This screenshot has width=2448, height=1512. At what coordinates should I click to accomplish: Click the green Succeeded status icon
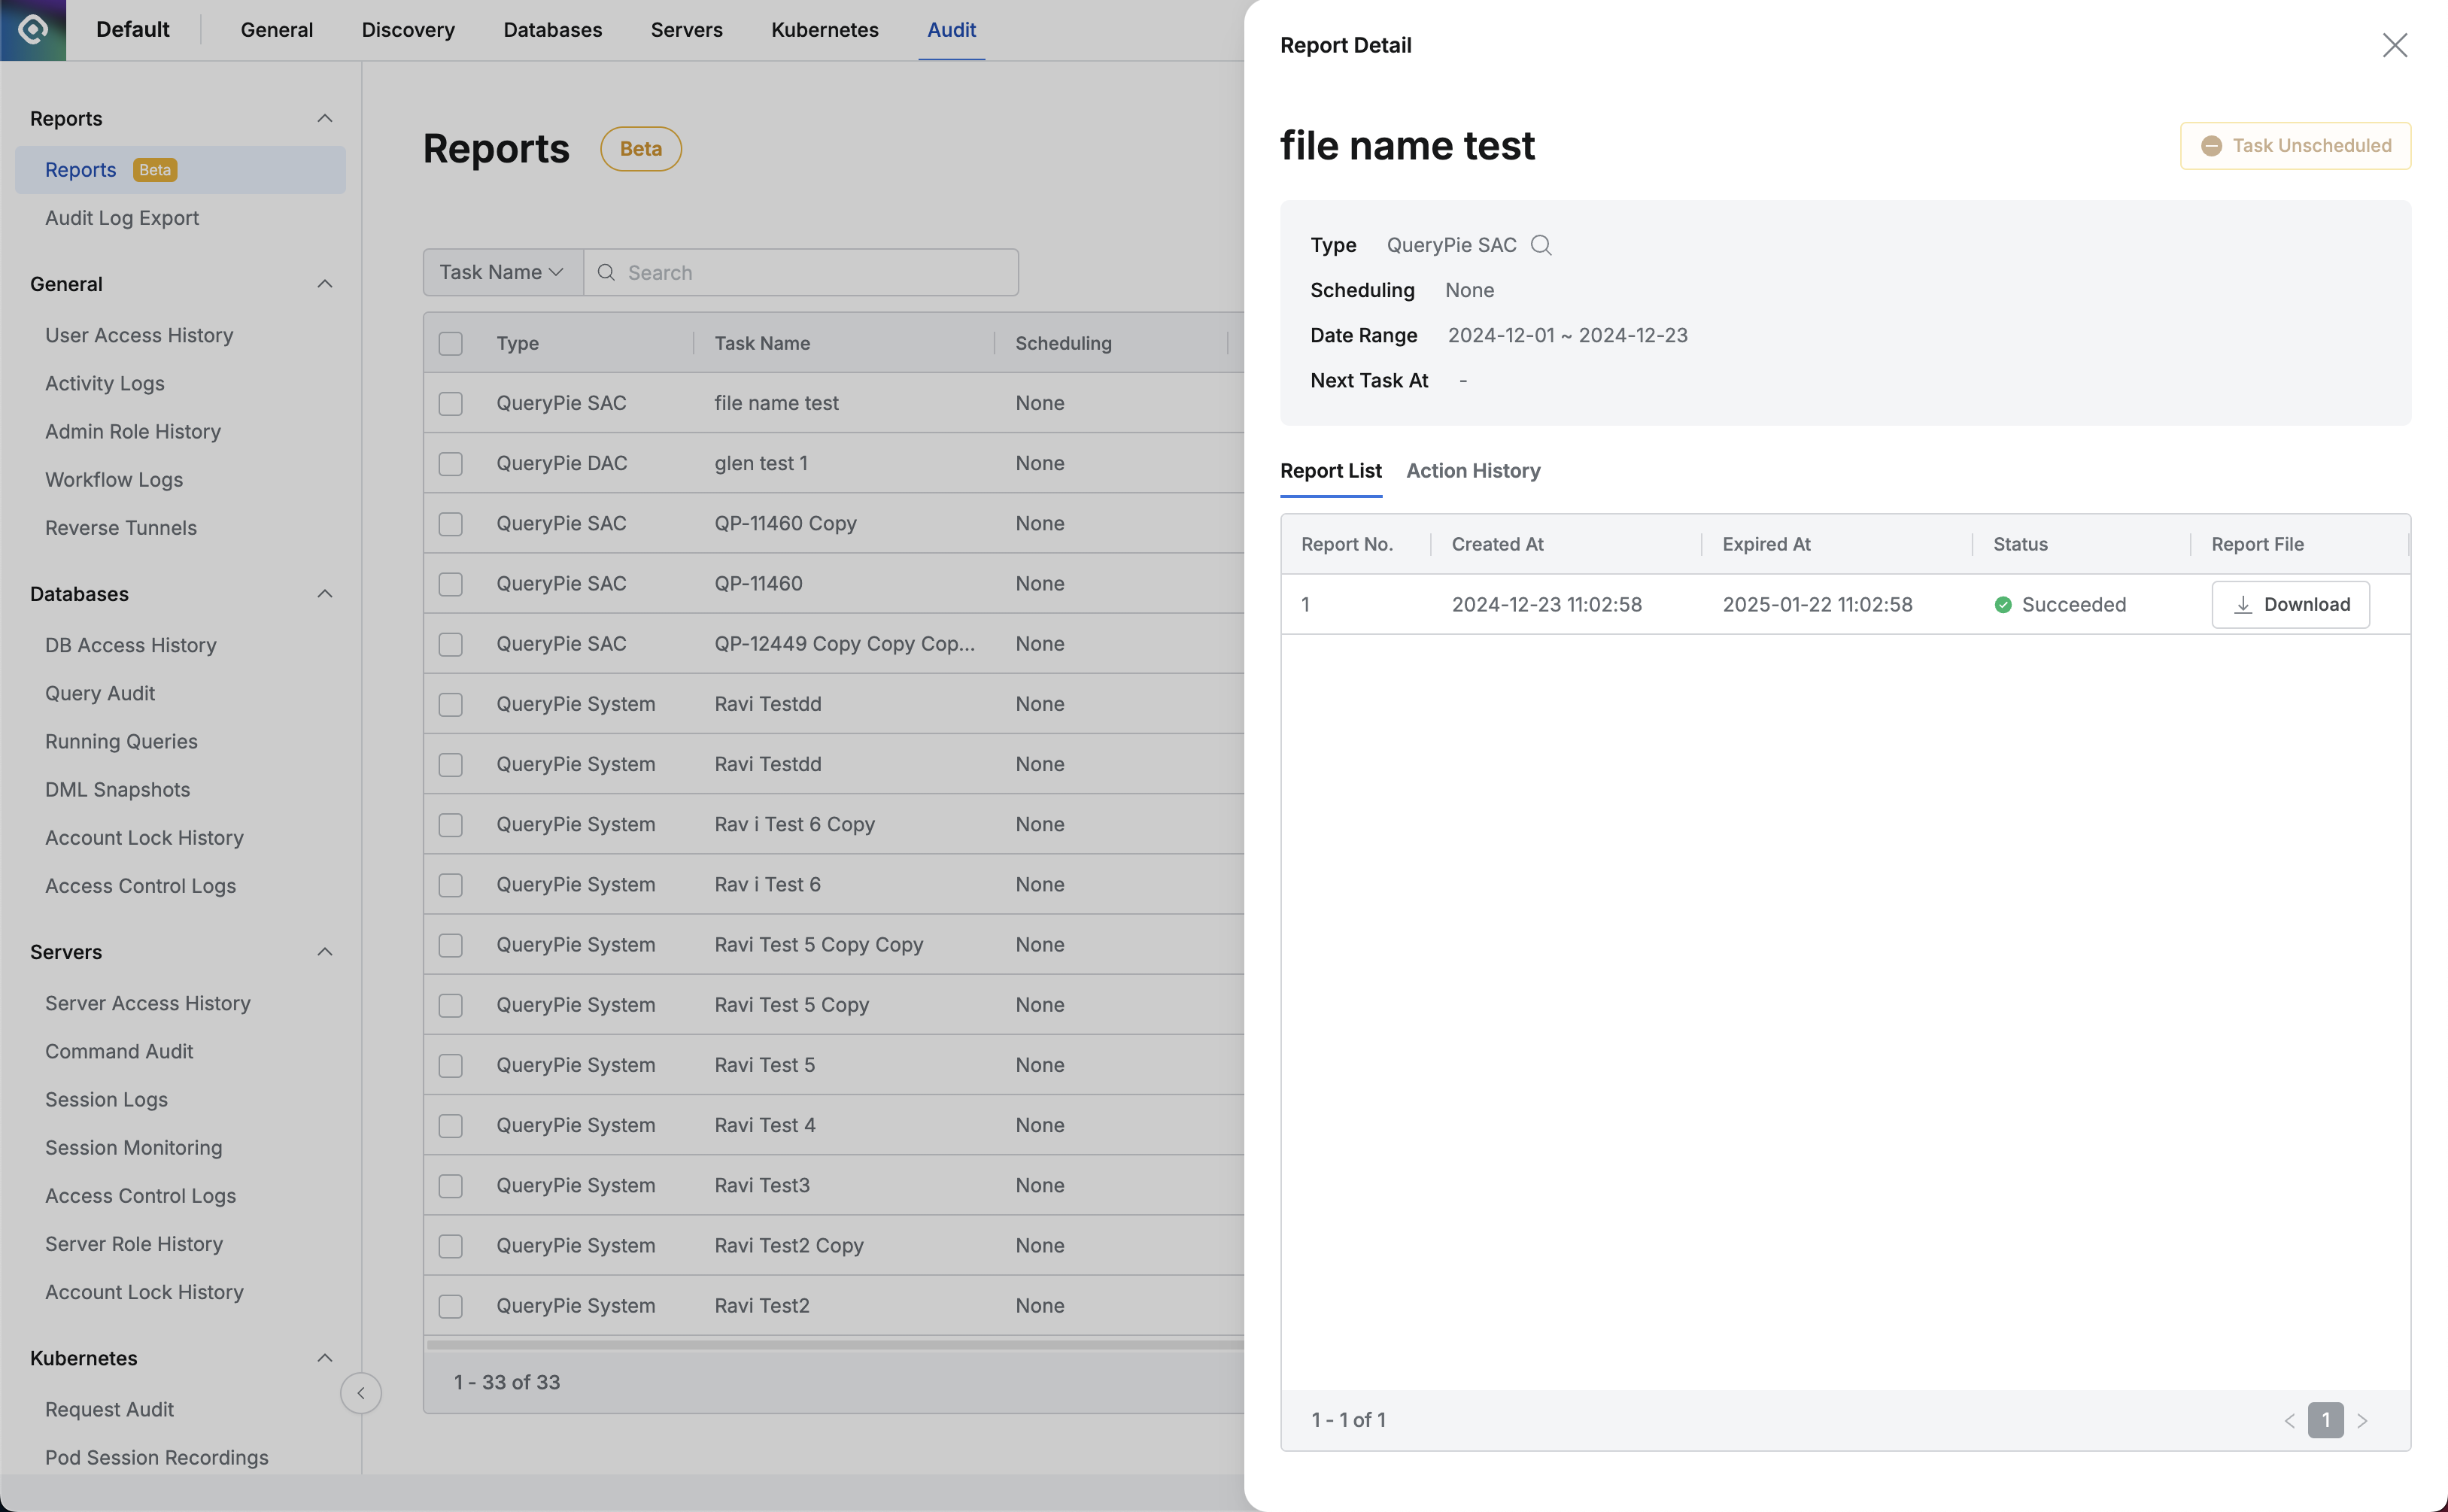click(x=2003, y=604)
